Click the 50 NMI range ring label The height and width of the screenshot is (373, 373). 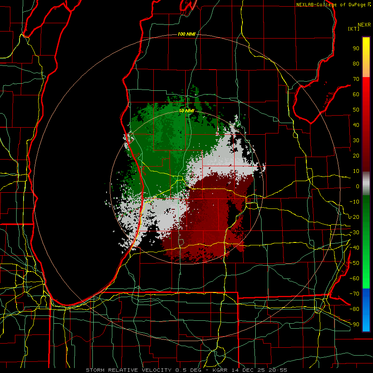pyautogui.click(x=187, y=111)
